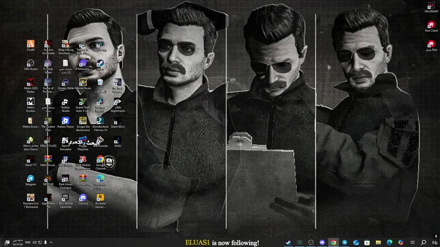Launch Poppy Playtime desktop shortcut
Image resolution: width=440 pixels, height=247 pixels.
point(83,144)
